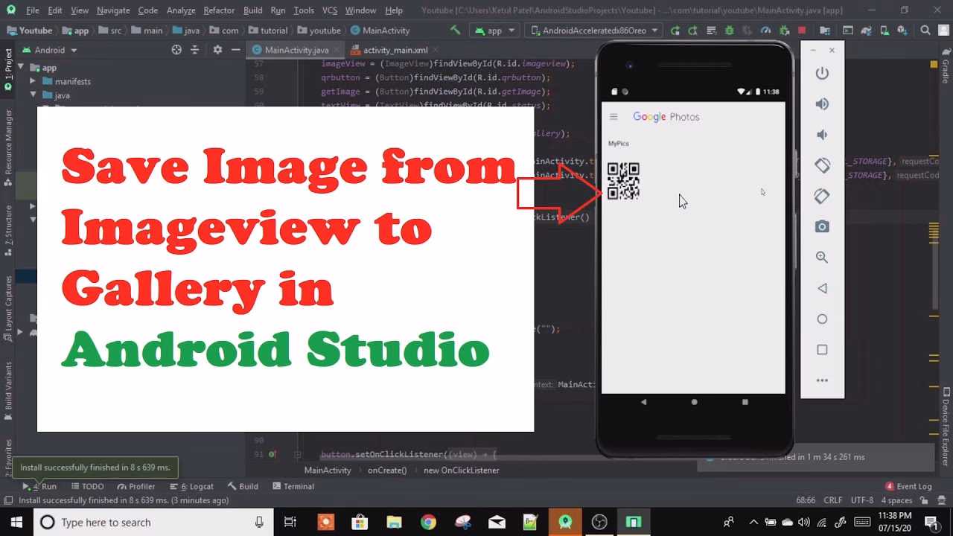Click emulator rotate left button
This screenshot has height=536, width=953.
[x=822, y=165]
